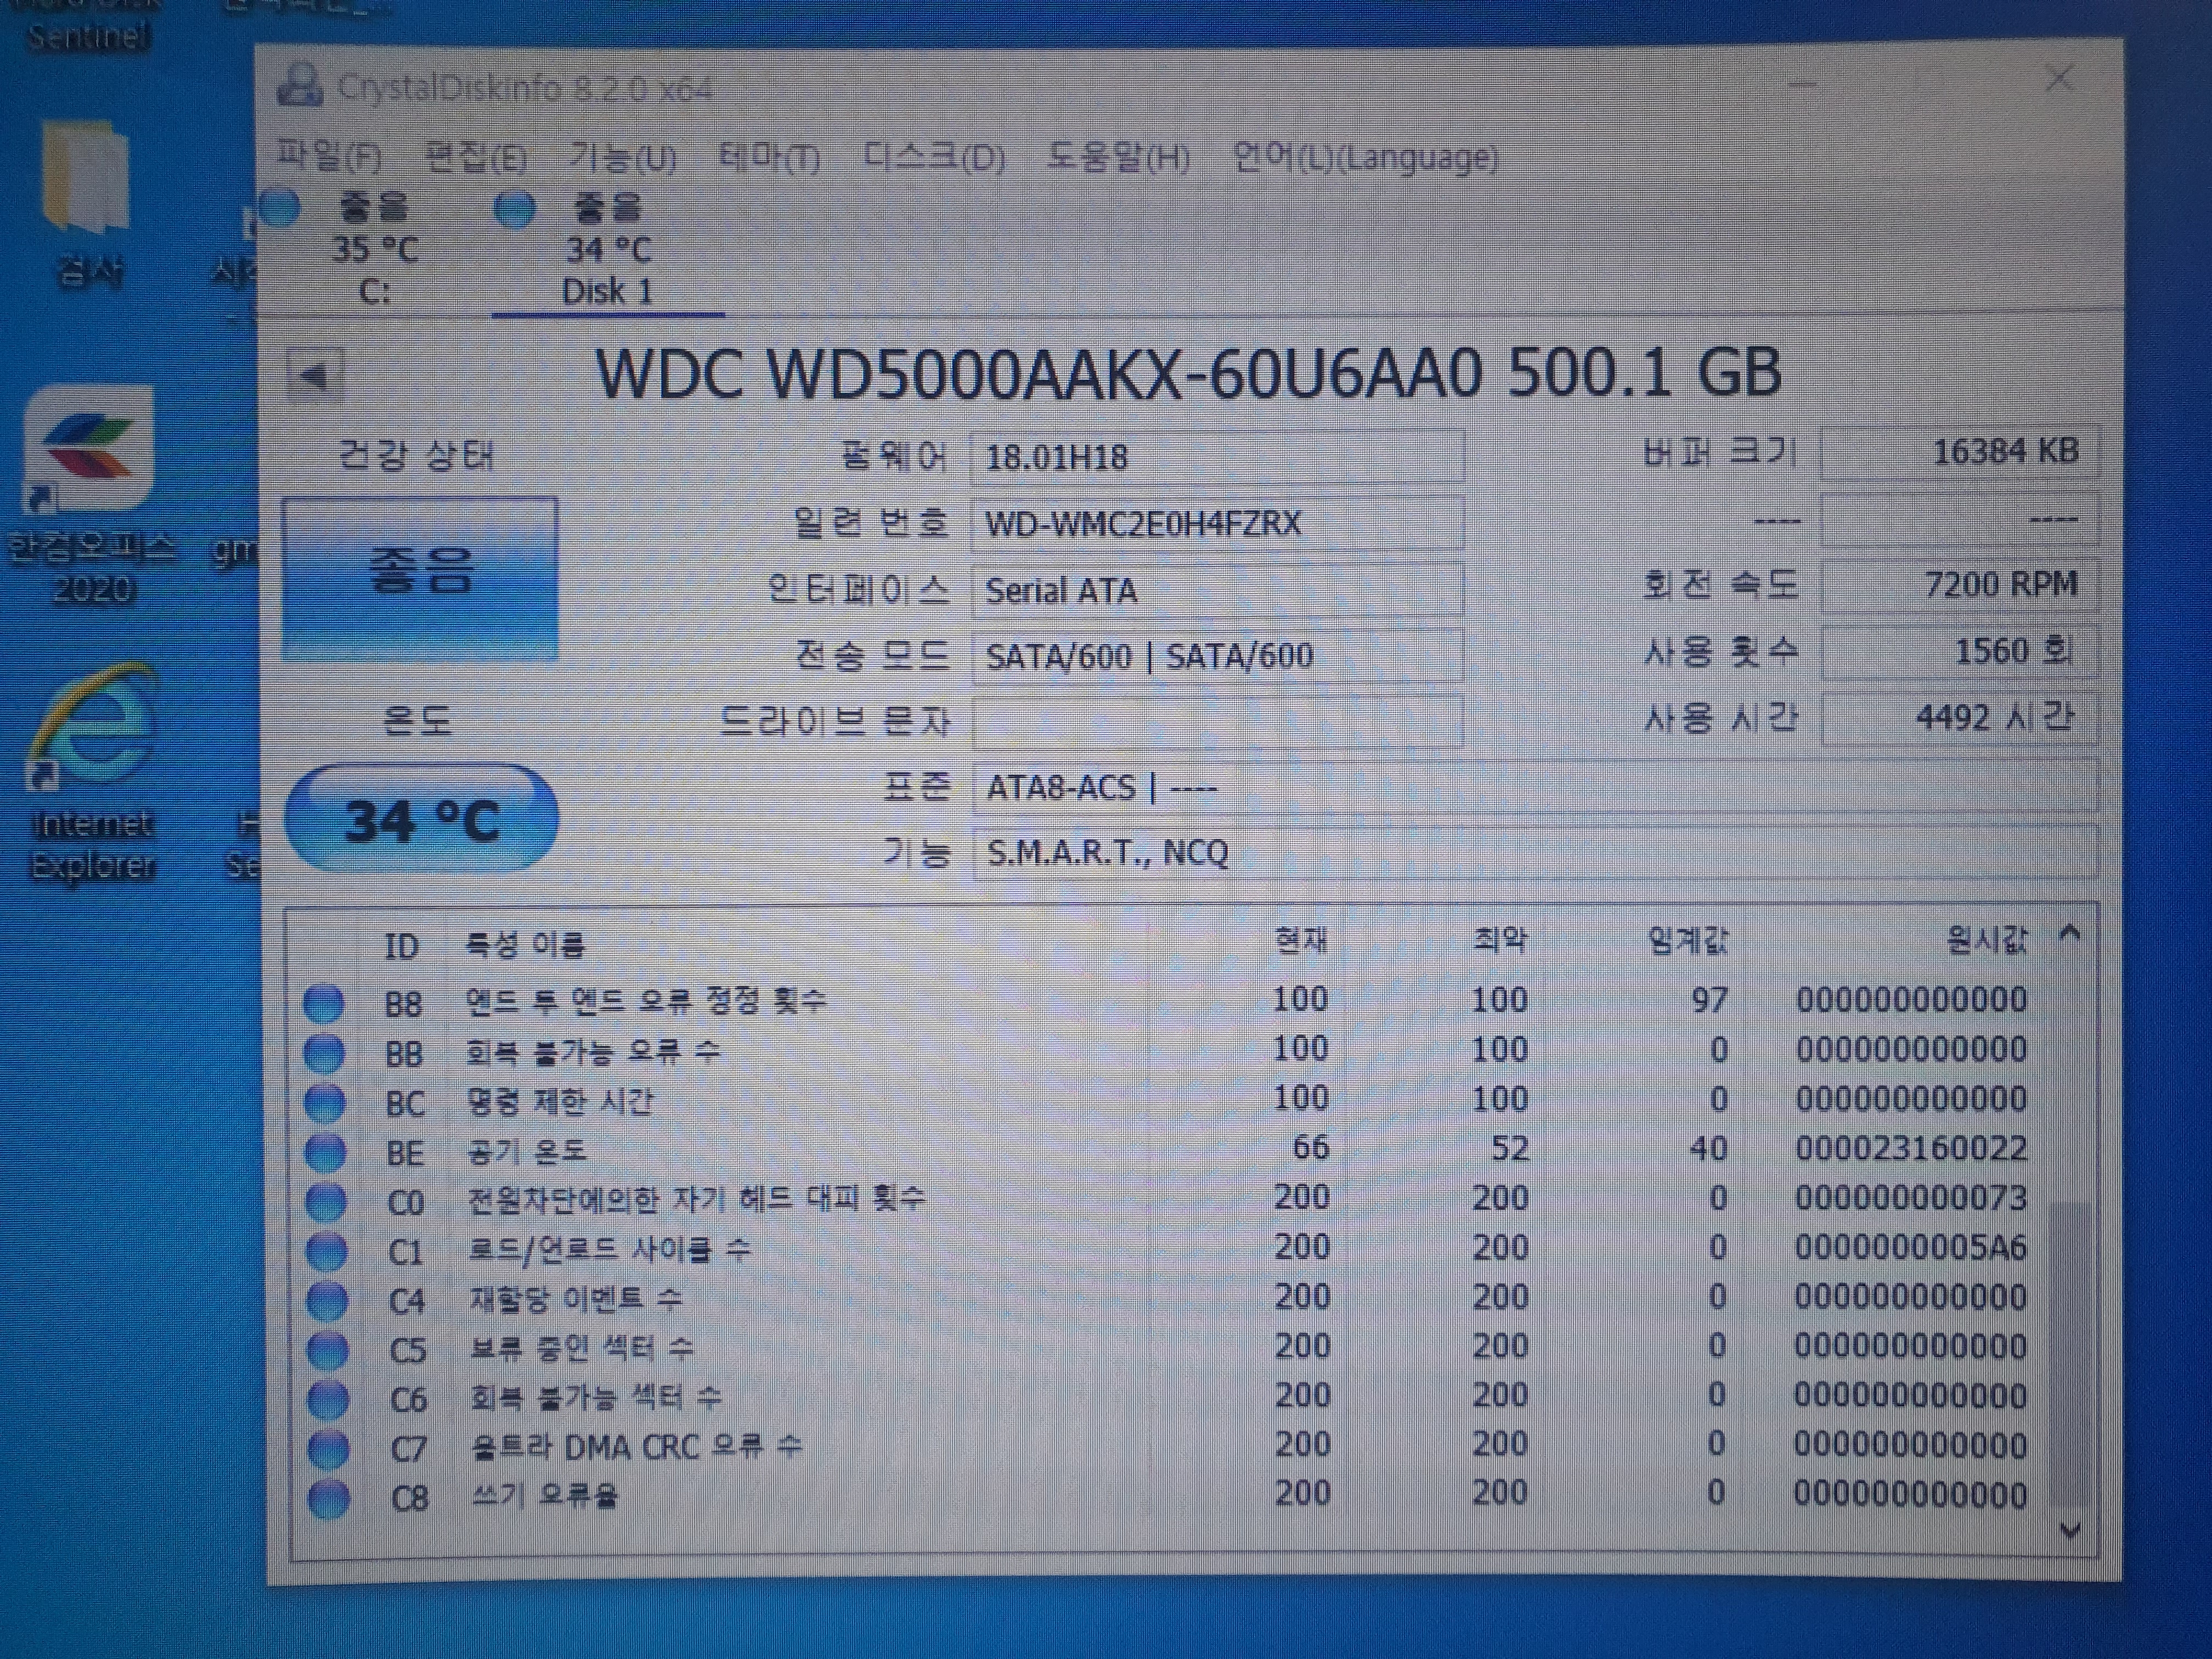Image resolution: width=2212 pixels, height=1659 pixels.
Task: Click the 임계값 column header
Action: coord(1687,940)
